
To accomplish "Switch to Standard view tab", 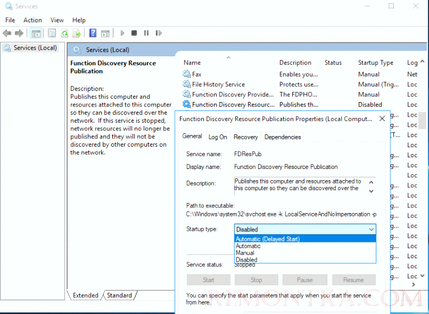I will [119, 296].
